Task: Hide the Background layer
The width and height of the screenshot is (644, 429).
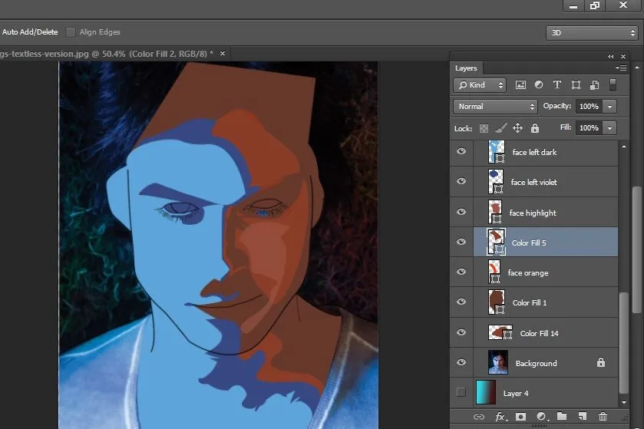Action: coord(461,363)
